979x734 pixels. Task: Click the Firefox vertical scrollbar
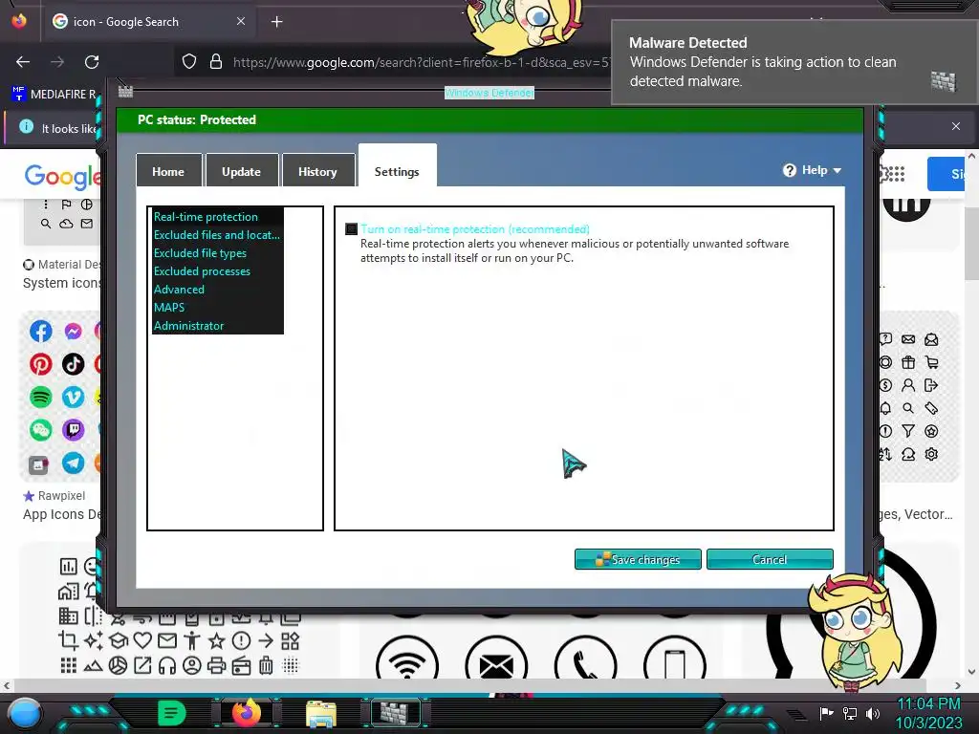(971, 244)
